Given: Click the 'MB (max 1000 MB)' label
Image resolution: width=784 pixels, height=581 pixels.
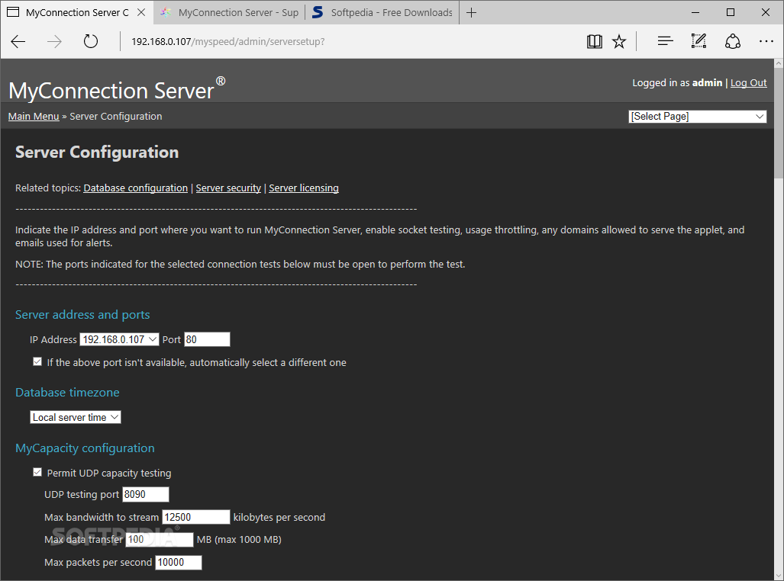Looking at the screenshot, I should (239, 540).
